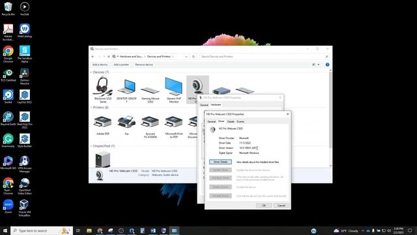Select the Adobe PDF printer
Viewport: 417px width, 235px height.
(x=103, y=125)
